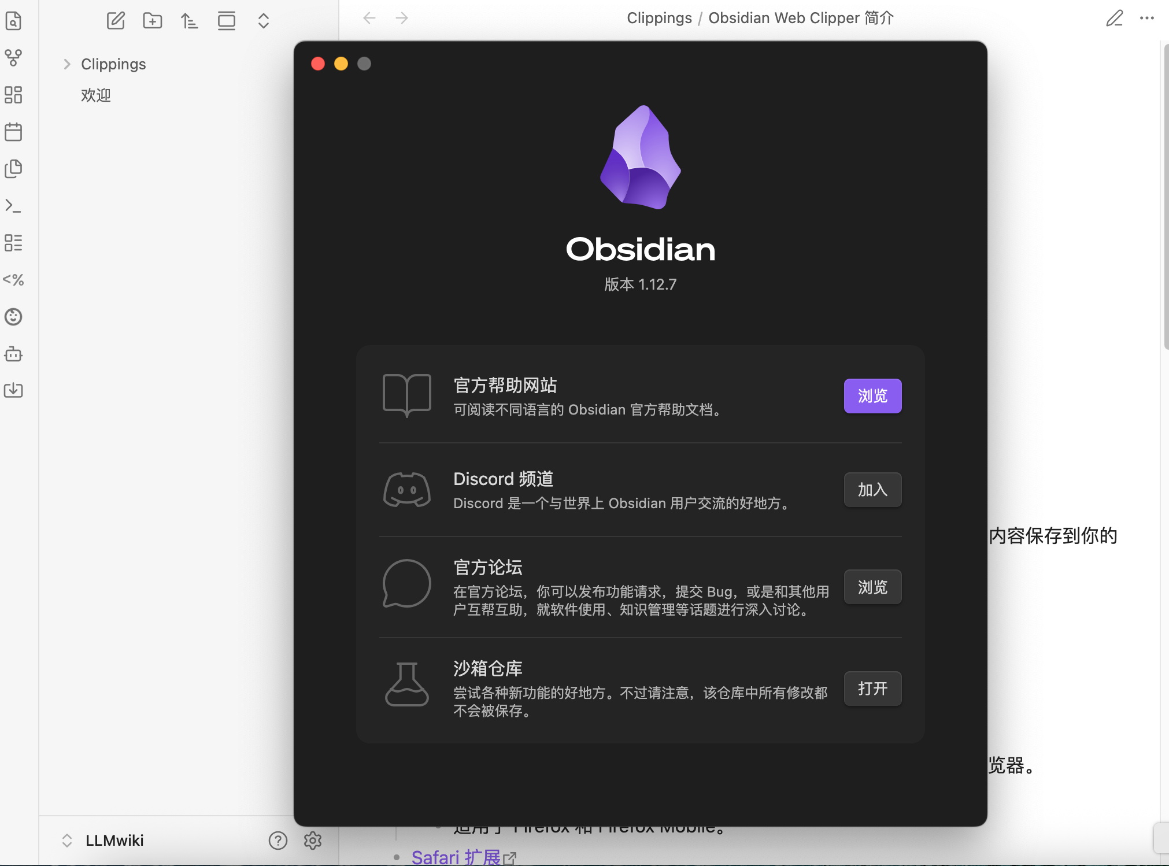Toggle edit mode with pencil icon
The image size is (1169, 866).
1114,18
